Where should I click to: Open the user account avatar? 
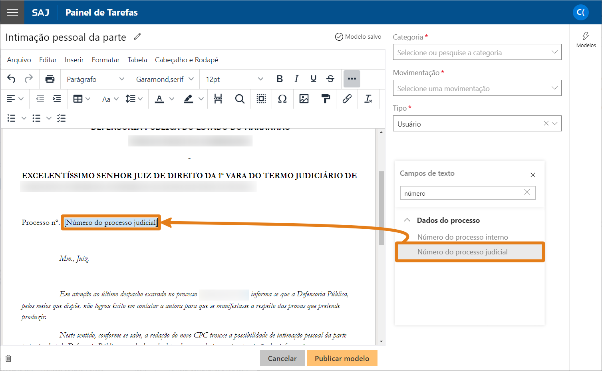580,12
